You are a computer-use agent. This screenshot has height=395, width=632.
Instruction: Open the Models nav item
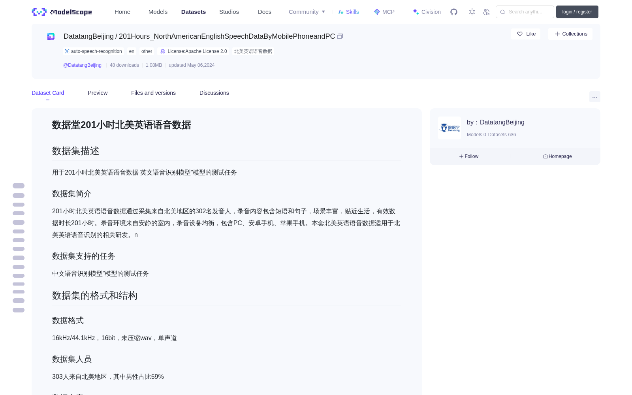158,12
